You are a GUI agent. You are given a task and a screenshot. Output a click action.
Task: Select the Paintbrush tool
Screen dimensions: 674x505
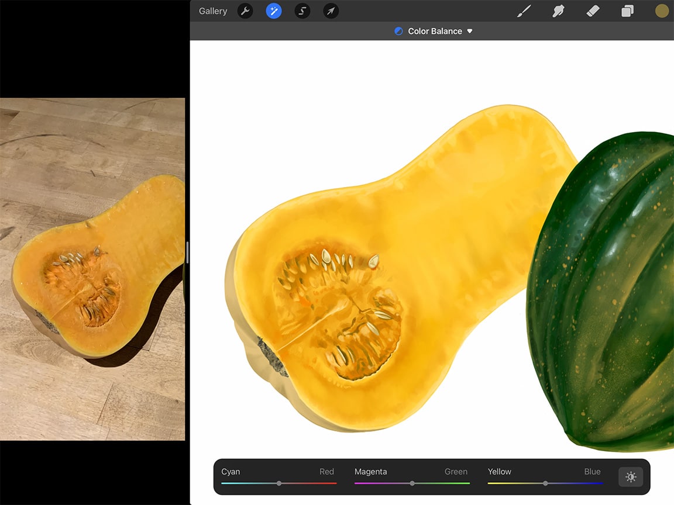(x=524, y=11)
